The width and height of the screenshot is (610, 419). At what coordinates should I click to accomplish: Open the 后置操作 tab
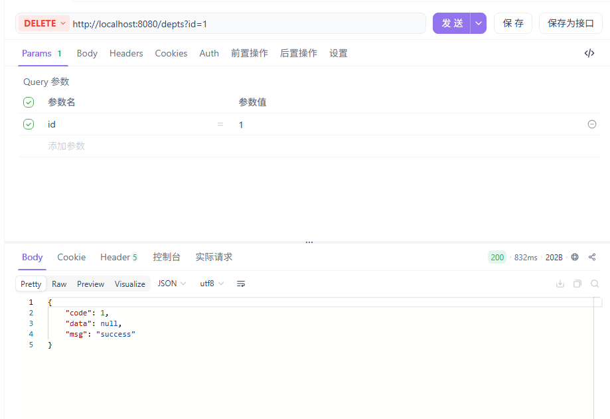coord(299,53)
